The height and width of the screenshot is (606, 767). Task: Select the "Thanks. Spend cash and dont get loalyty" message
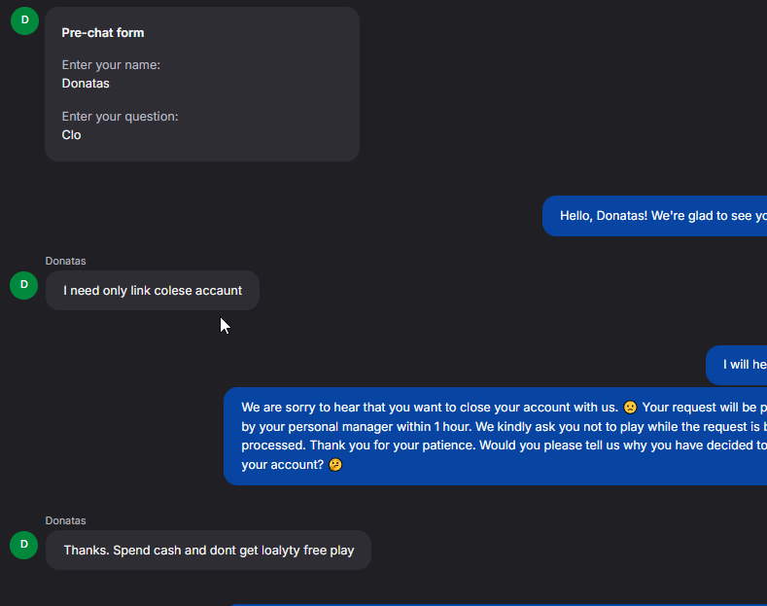tap(208, 551)
